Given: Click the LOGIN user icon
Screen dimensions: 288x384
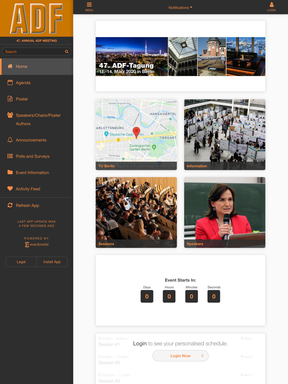Looking at the screenshot, I should tap(271, 4).
